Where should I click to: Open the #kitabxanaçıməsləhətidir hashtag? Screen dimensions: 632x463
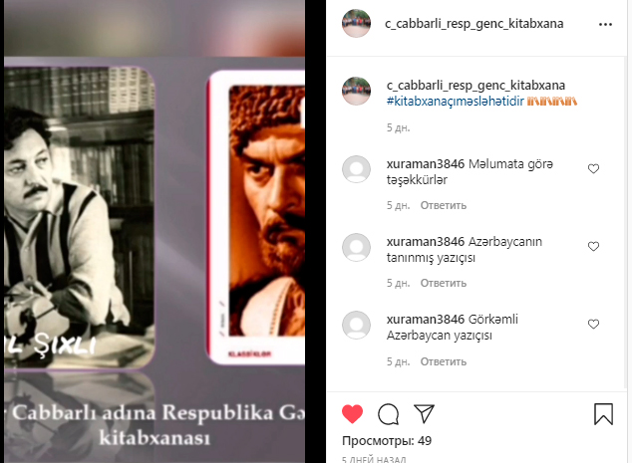[x=455, y=101]
